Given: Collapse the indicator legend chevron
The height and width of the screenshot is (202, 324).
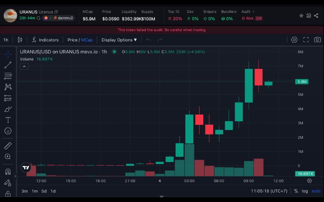Looking at the screenshot, I should point(24,66).
